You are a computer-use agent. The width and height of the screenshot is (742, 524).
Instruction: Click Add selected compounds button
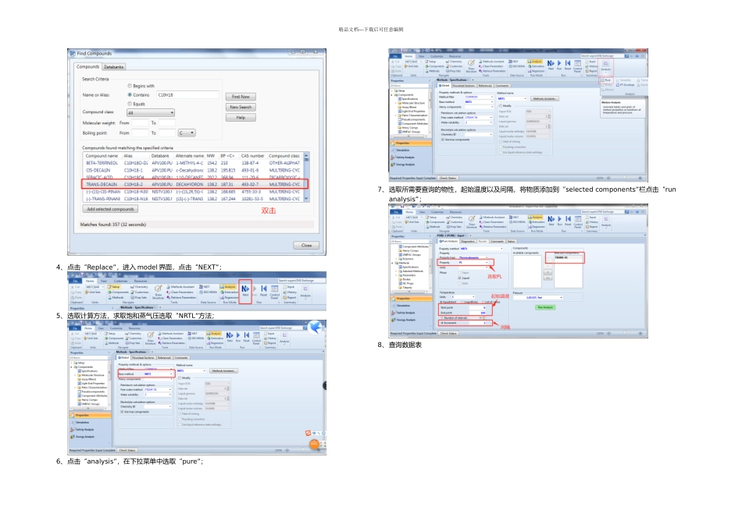[x=110, y=209]
